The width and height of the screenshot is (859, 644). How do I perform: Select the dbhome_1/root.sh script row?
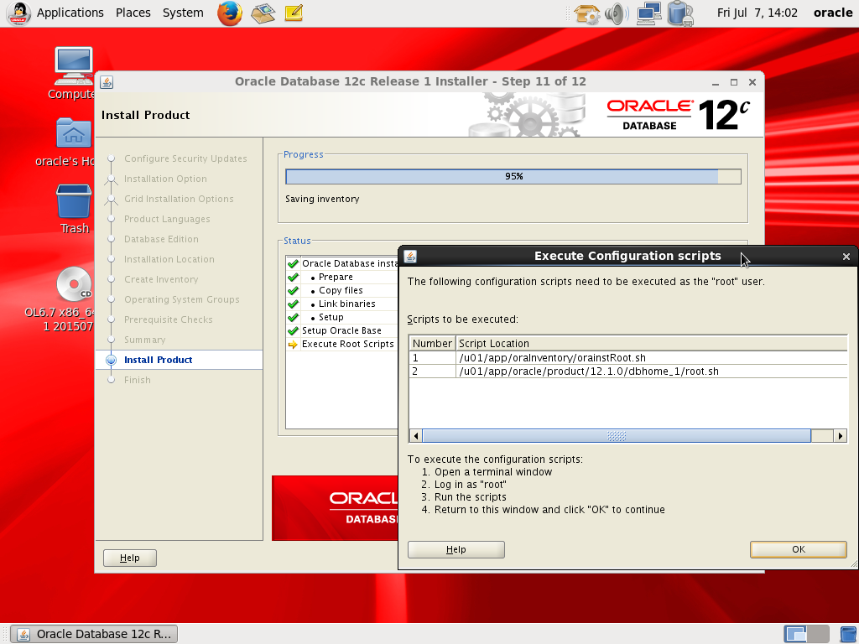click(x=627, y=371)
